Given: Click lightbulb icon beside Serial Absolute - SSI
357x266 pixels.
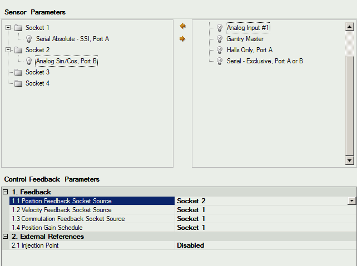Looking at the screenshot, I should click(29, 39).
